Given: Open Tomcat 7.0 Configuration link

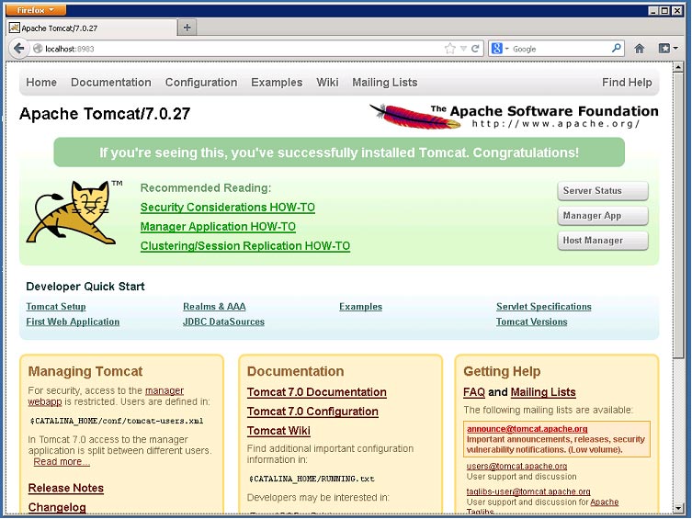Looking at the screenshot, I should pos(312,412).
